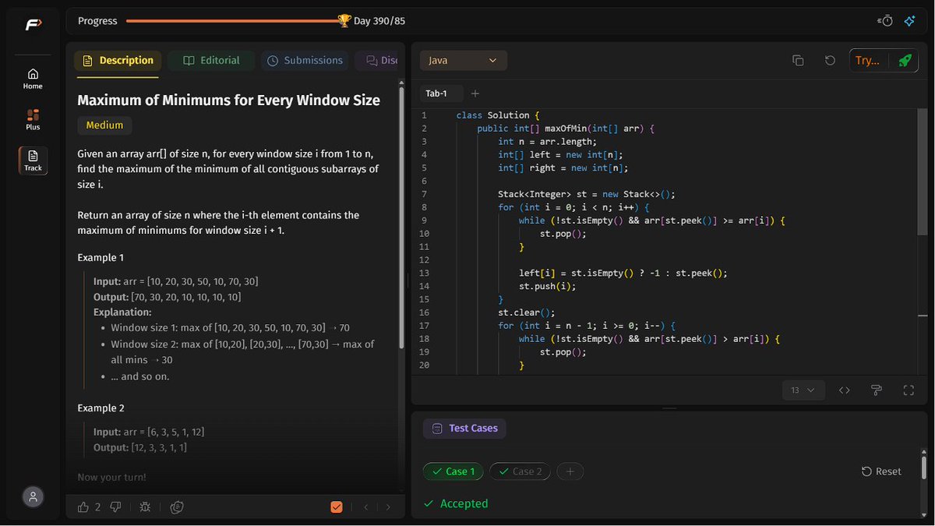Click the Medium difficulty tag
This screenshot has width=935, height=526.
pyautogui.click(x=104, y=125)
